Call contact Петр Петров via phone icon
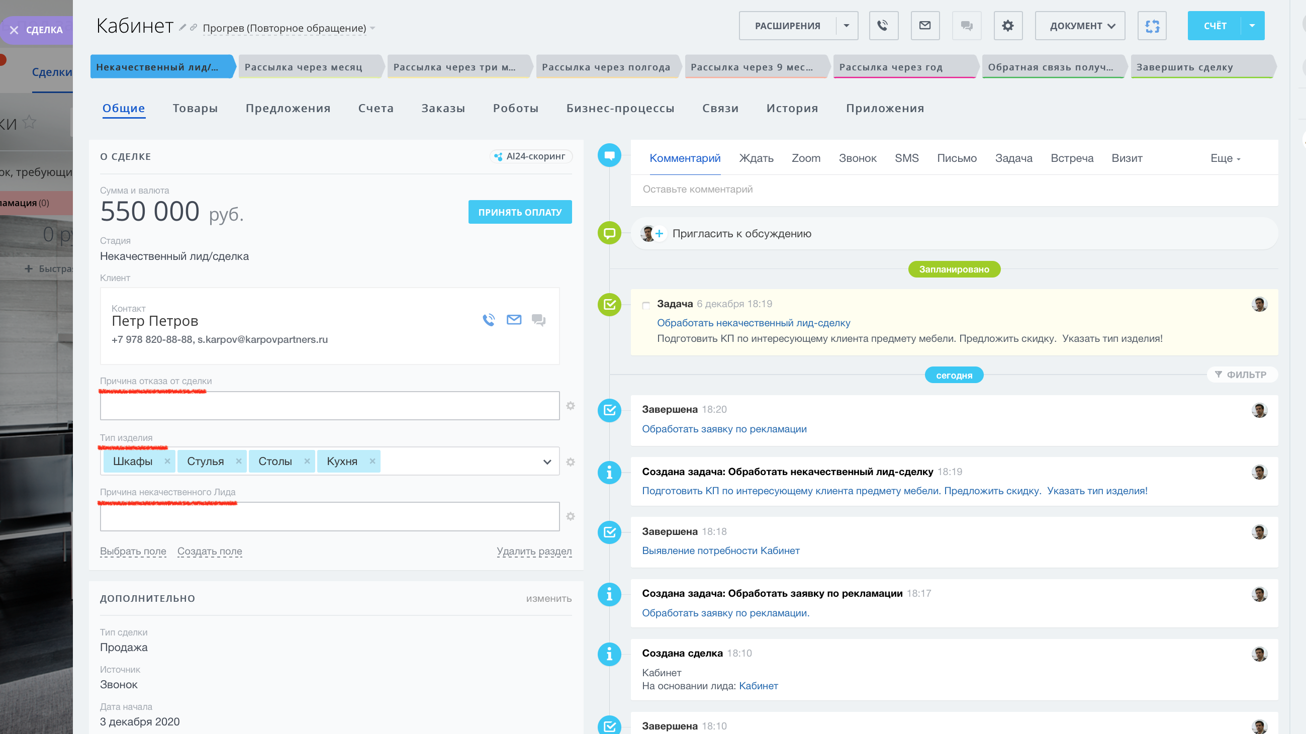This screenshot has height=734, width=1306. pyautogui.click(x=489, y=319)
